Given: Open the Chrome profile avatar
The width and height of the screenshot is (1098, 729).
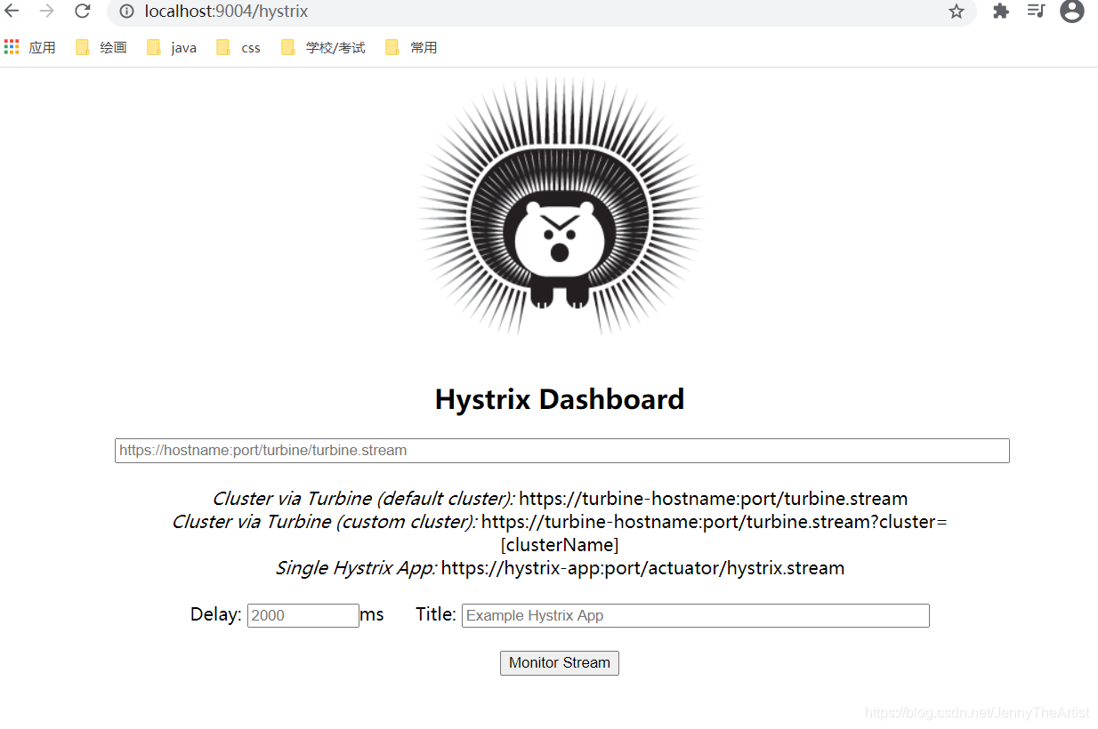Looking at the screenshot, I should pos(1072,11).
